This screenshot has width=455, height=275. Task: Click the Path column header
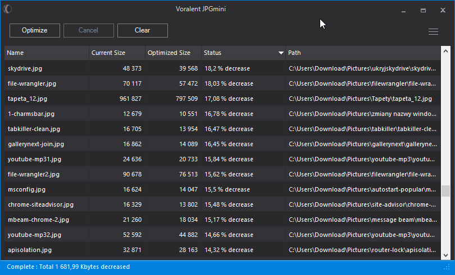click(x=363, y=53)
